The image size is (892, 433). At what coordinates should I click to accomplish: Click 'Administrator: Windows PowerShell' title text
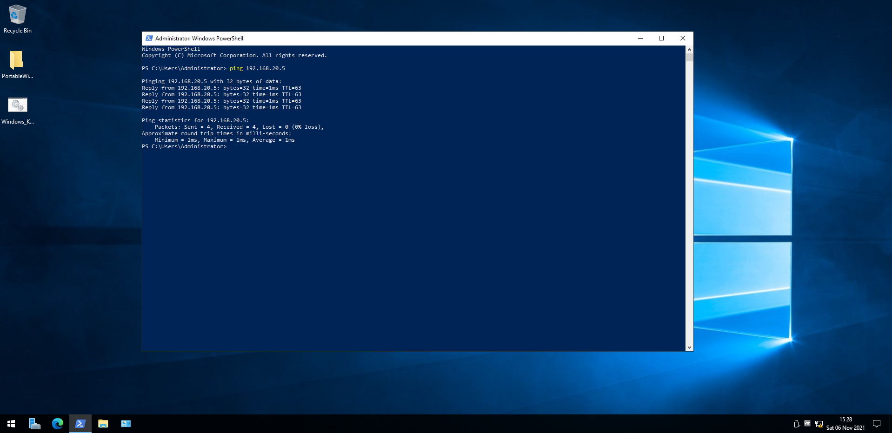(199, 39)
